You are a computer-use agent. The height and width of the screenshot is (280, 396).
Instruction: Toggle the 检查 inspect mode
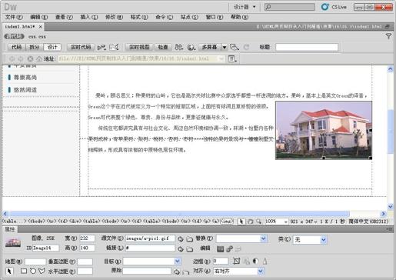click(x=163, y=47)
